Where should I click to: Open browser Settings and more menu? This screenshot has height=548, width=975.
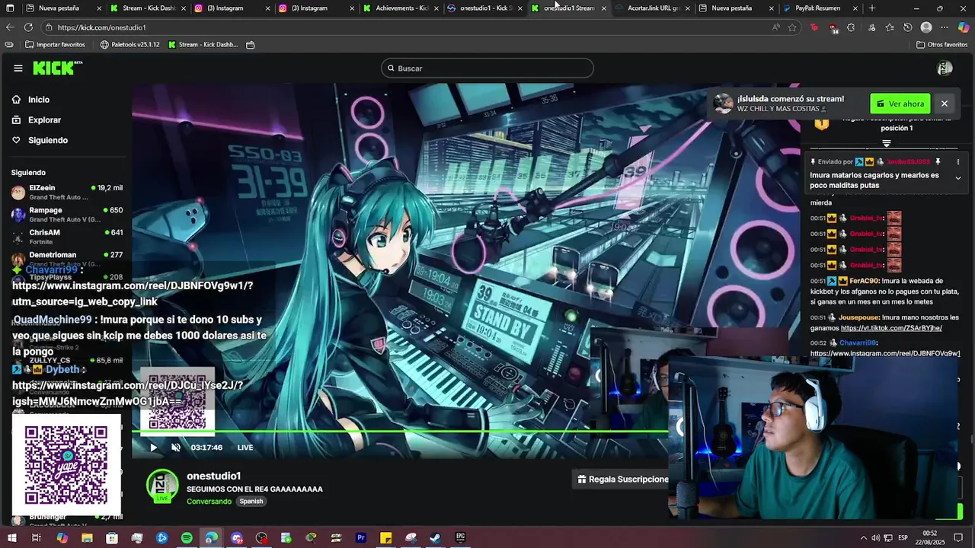click(945, 27)
